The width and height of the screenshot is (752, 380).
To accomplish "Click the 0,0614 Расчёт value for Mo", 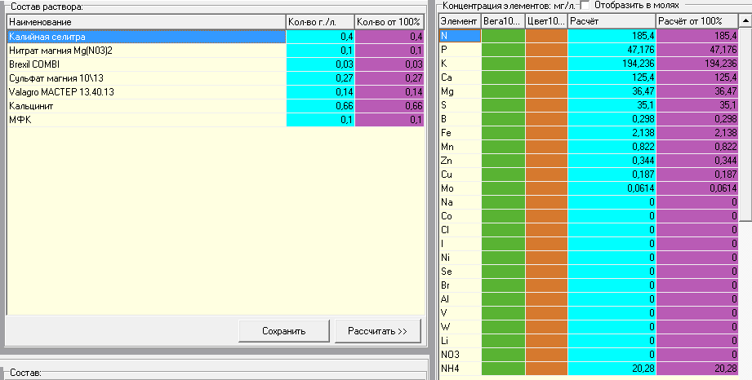I will (x=612, y=189).
